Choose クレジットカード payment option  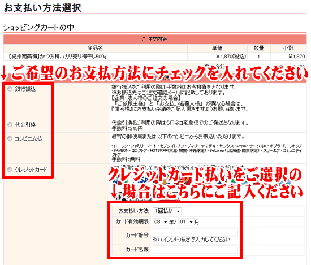pyautogui.click(x=10, y=170)
